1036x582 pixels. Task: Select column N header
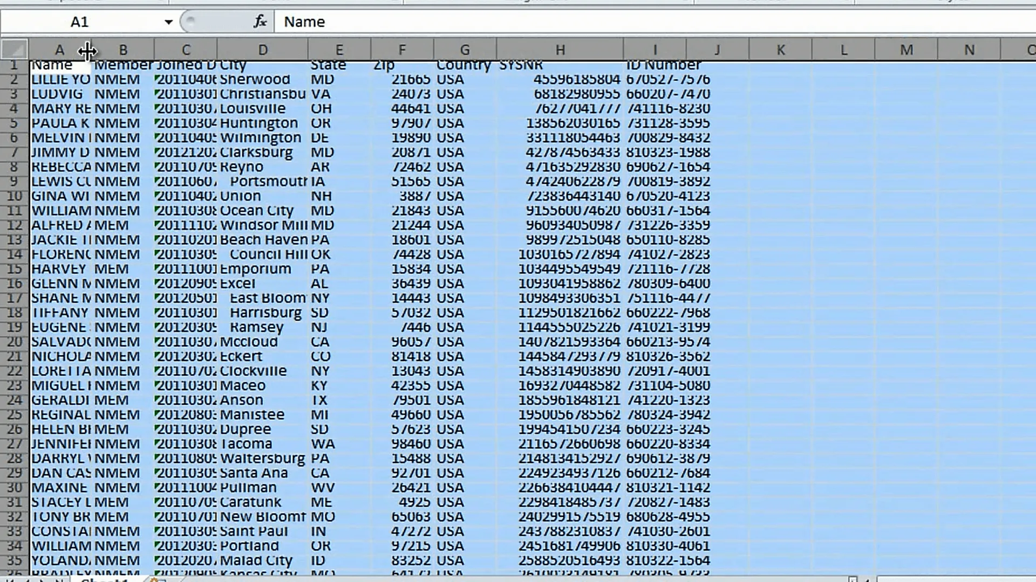tap(969, 50)
